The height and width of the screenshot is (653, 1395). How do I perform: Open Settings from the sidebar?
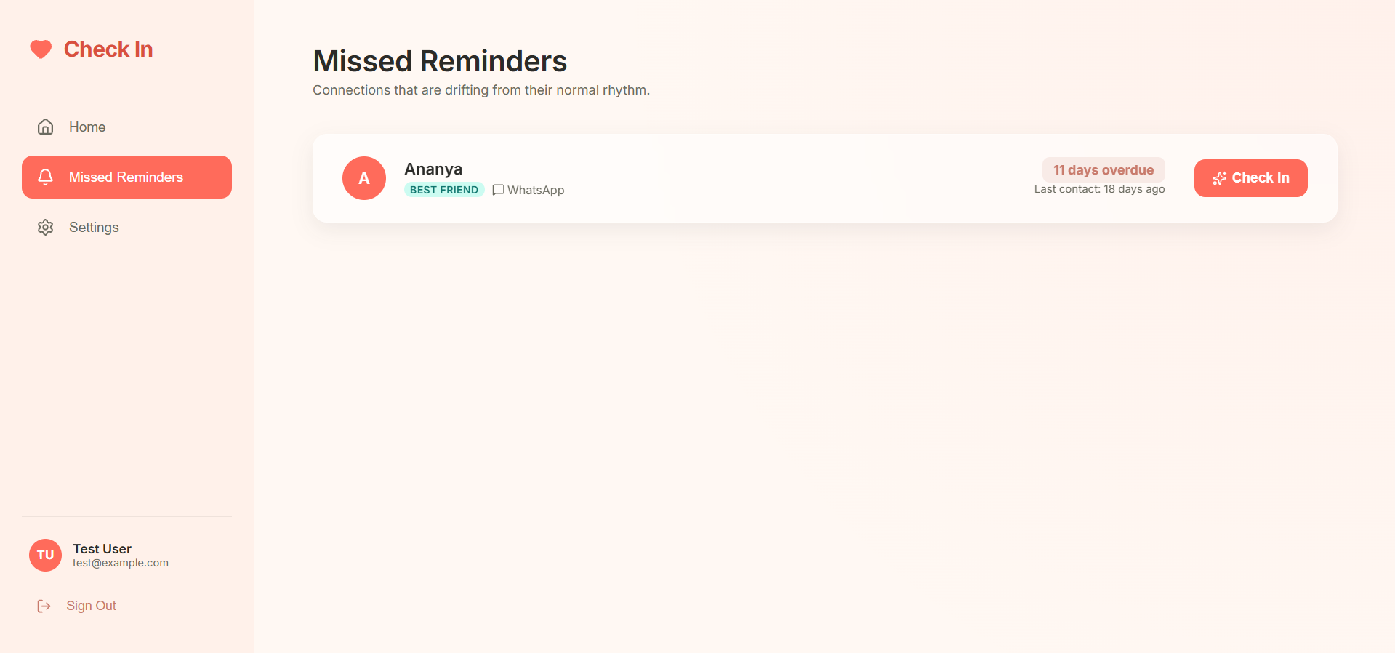(x=126, y=227)
